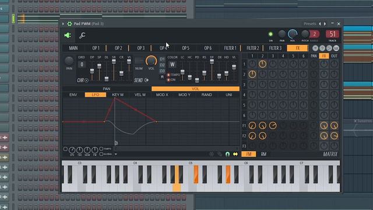Toggle the green ON channel light
The width and height of the screenshot is (373, 210).
(x=270, y=34)
